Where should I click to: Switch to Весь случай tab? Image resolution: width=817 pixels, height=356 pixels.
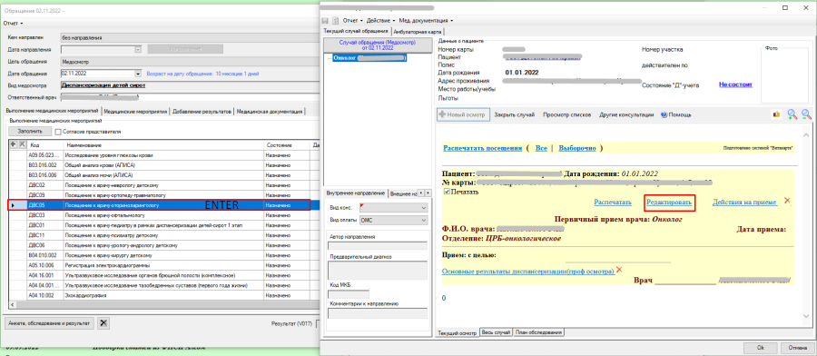(x=496, y=332)
